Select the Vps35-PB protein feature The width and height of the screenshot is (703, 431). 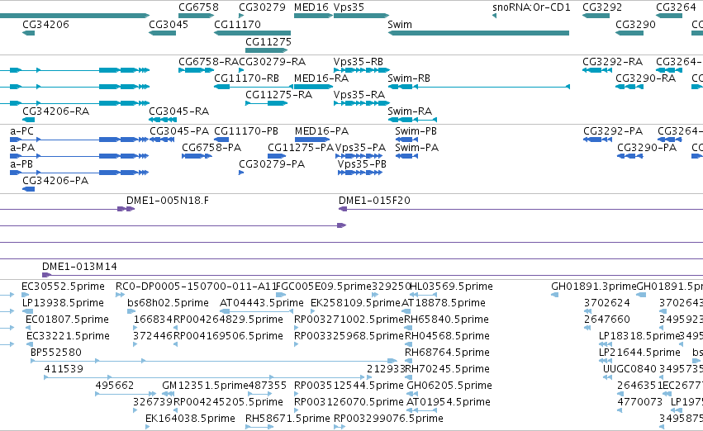tap(360, 173)
